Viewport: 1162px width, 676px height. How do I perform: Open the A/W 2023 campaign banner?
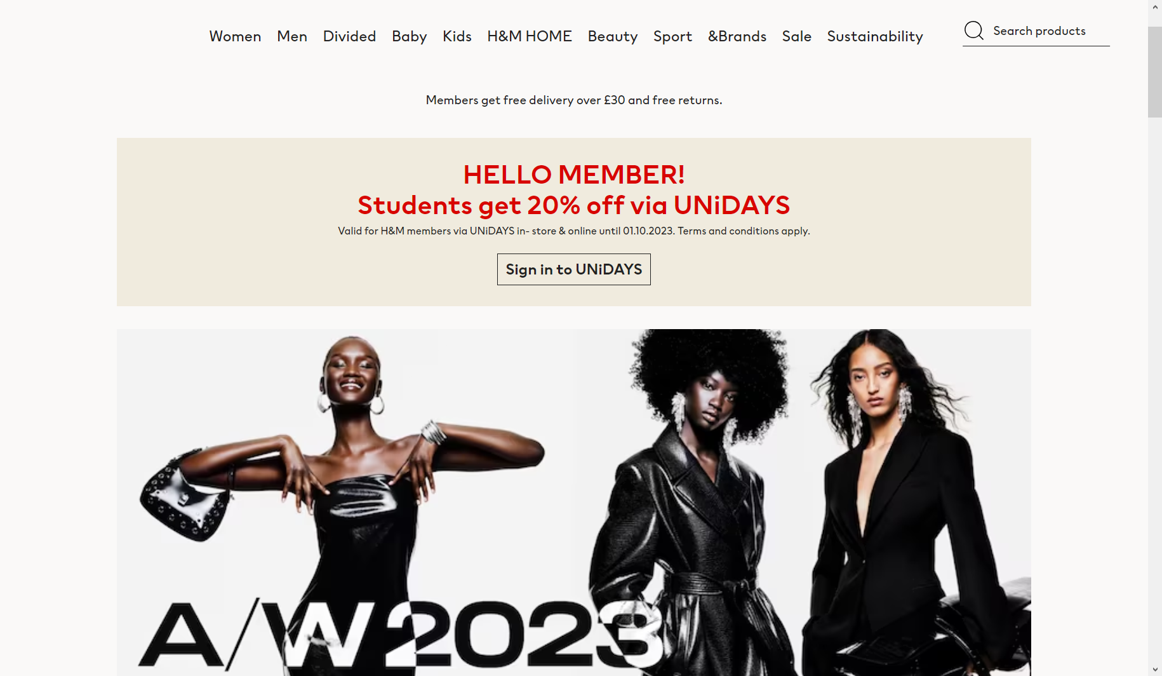574,502
